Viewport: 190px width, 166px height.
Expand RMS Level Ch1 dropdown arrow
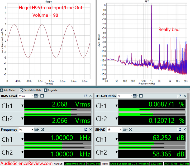[x=22, y=106]
